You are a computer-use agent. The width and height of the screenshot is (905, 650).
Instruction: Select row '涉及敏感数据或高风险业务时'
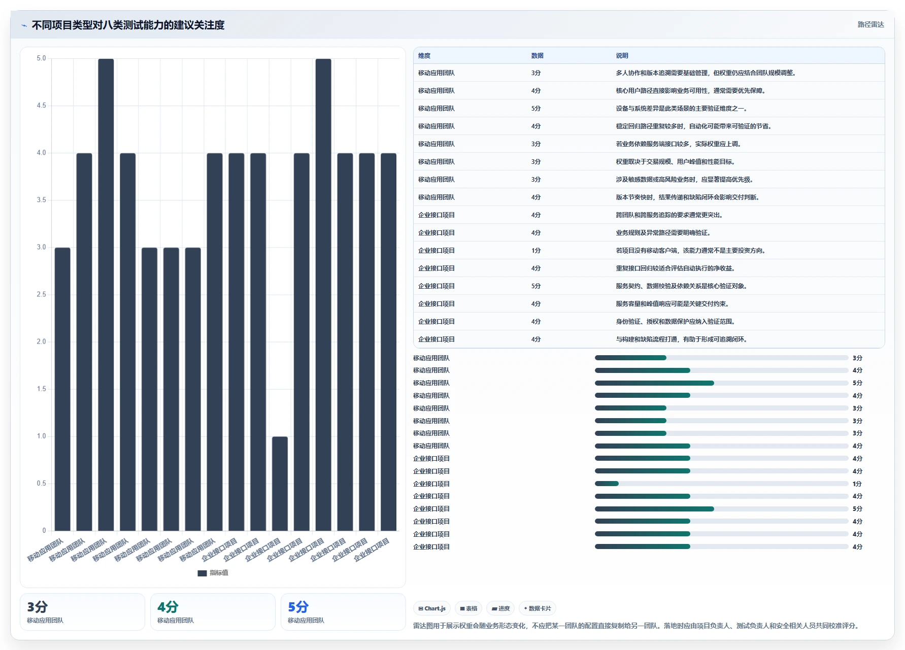(x=649, y=180)
